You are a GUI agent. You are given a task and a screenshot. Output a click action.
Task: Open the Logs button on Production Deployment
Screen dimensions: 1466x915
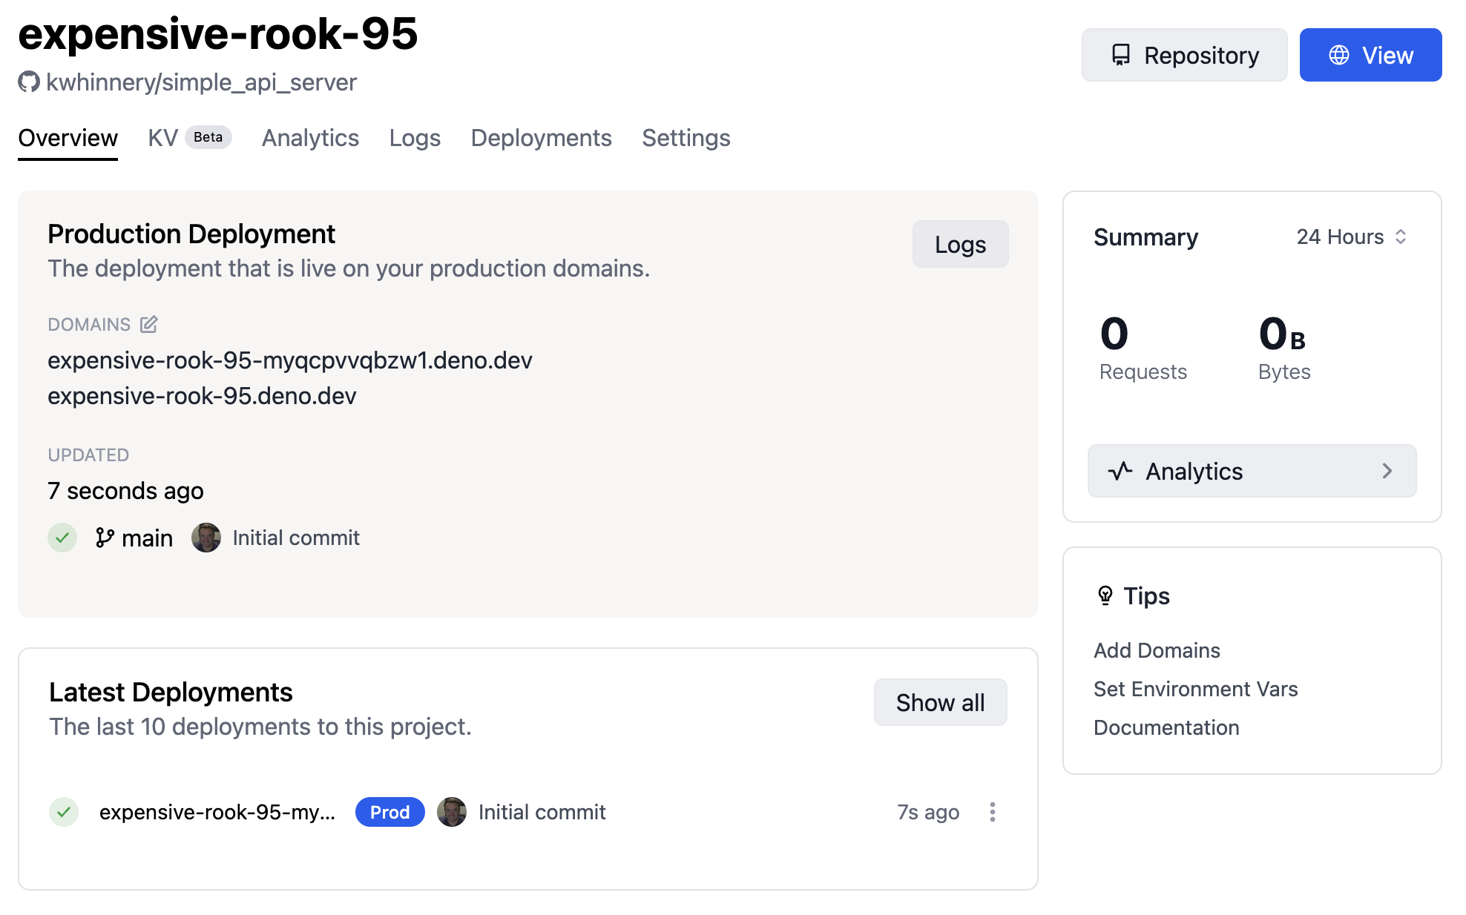coord(960,244)
